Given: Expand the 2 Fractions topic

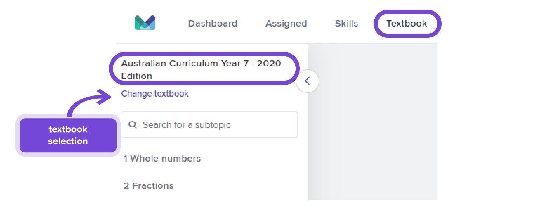Looking at the screenshot, I should (x=149, y=186).
